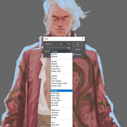
Task: Select Hard Light from the list
Action: (62, 96)
